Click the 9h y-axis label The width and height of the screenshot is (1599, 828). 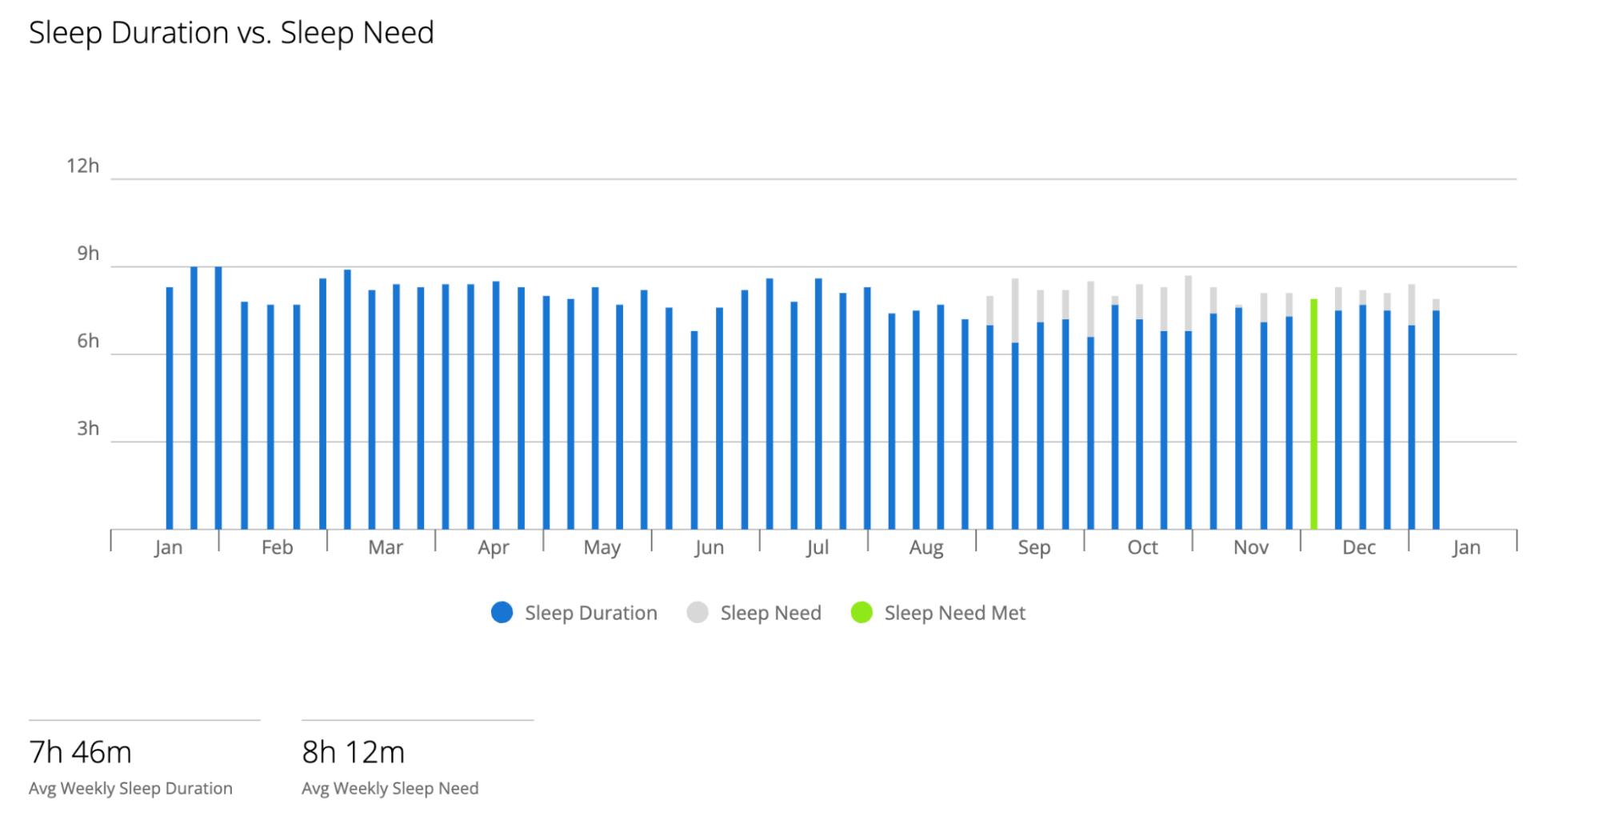[88, 254]
